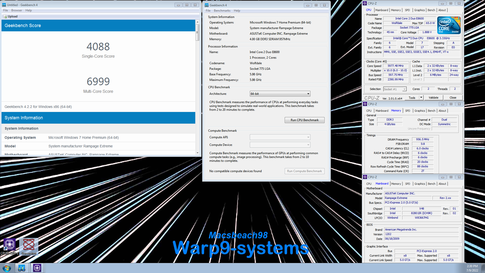Click Geekbench taskbar icon
The height and width of the screenshot is (273, 485).
click(22, 268)
